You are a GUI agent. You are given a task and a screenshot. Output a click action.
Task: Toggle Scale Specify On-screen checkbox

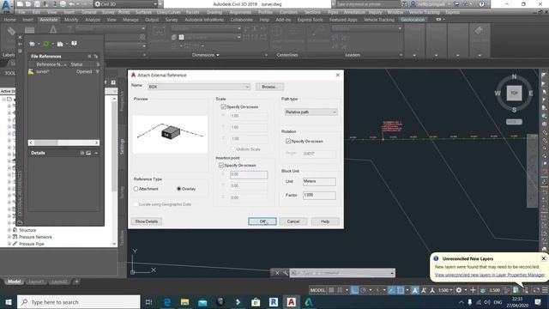tap(223, 106)
